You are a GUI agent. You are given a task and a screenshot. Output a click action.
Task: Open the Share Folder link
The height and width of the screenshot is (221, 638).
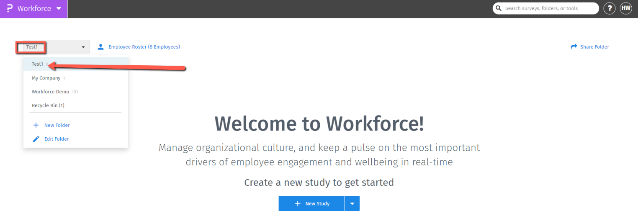(594, 47)
